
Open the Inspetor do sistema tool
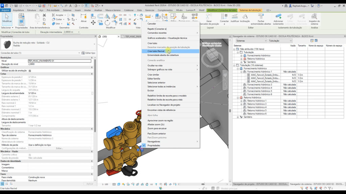pyautogui.click(x=314, y=19)
